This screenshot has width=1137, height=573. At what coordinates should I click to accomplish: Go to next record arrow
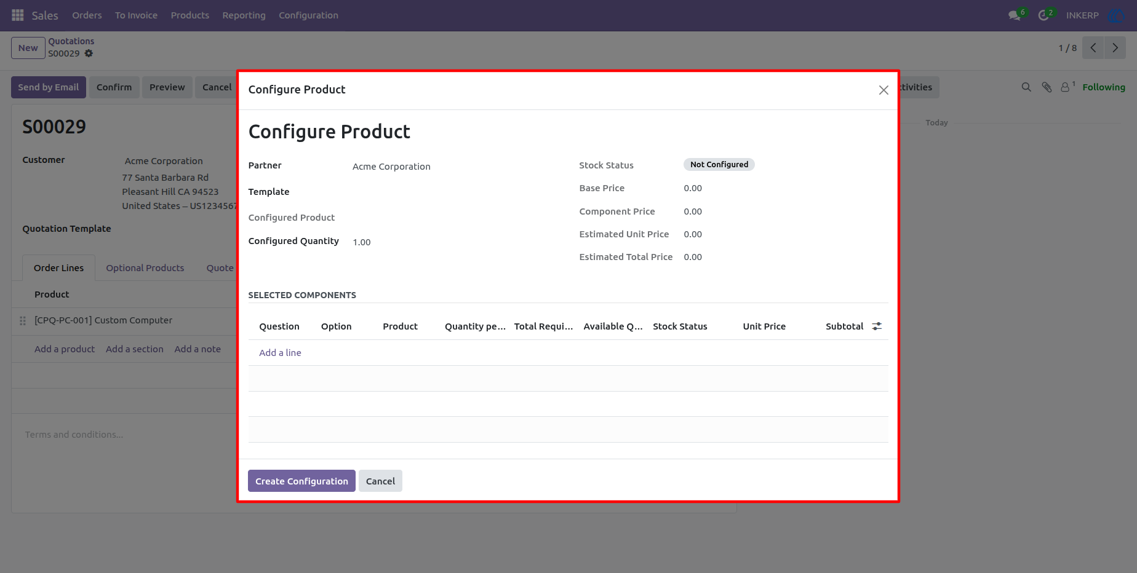coord(1115,48)
